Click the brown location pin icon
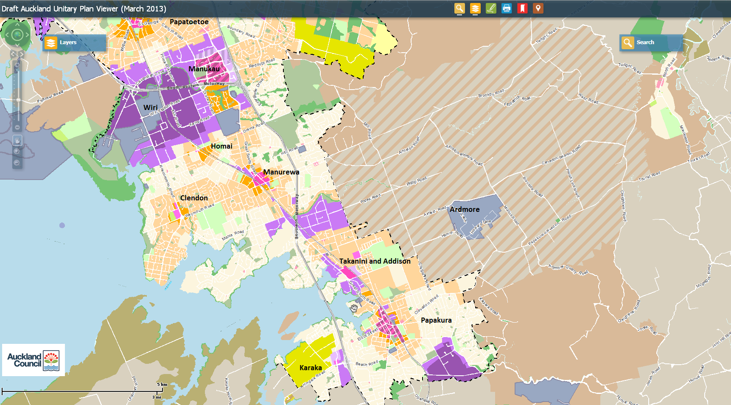 tap(538, 8)
